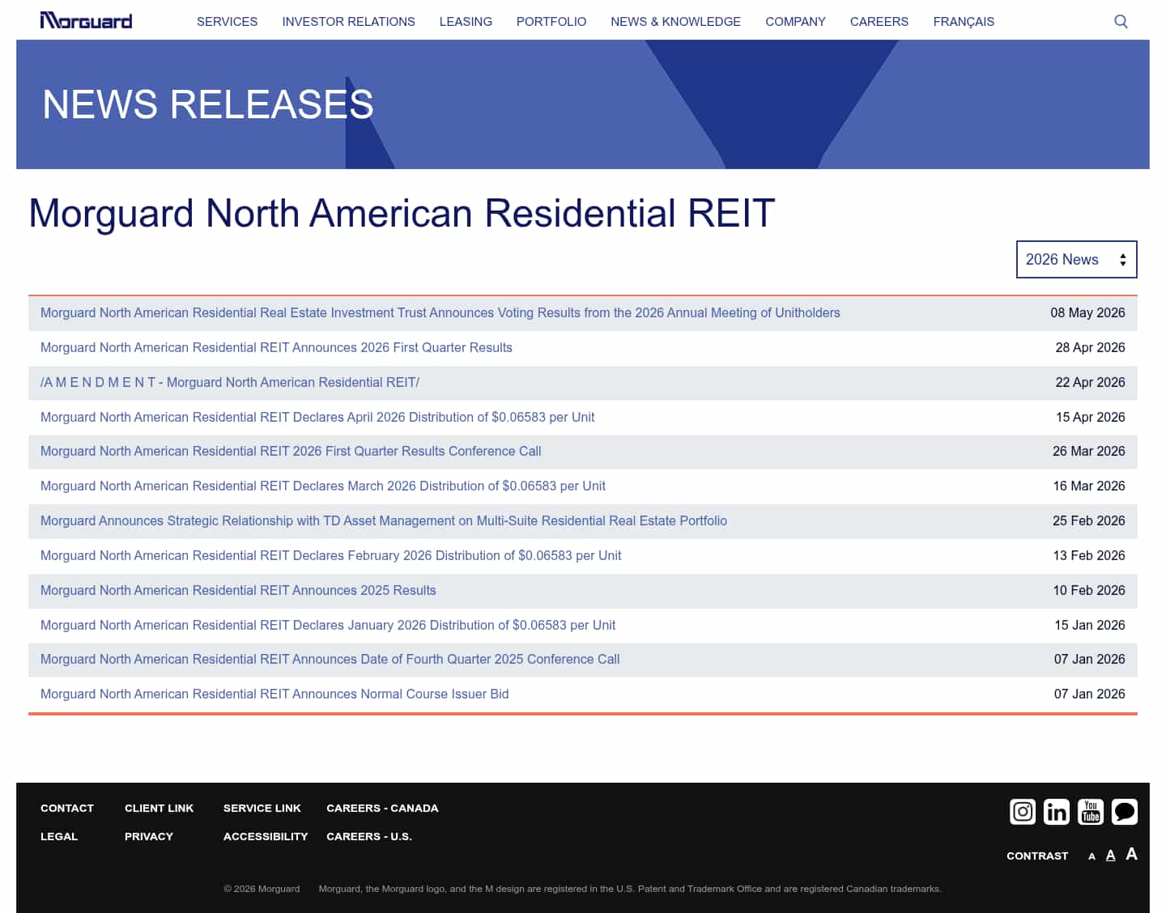This screenshot has height=913, width=1166.
Task: Open the AMENDMENT news release
Action: (230, 382)
